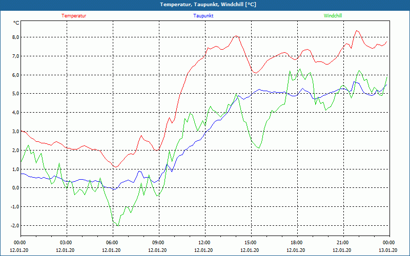410x256 pixels.
Task: Click the 15:00 time axis label
Action: click(x=251, y=243)
